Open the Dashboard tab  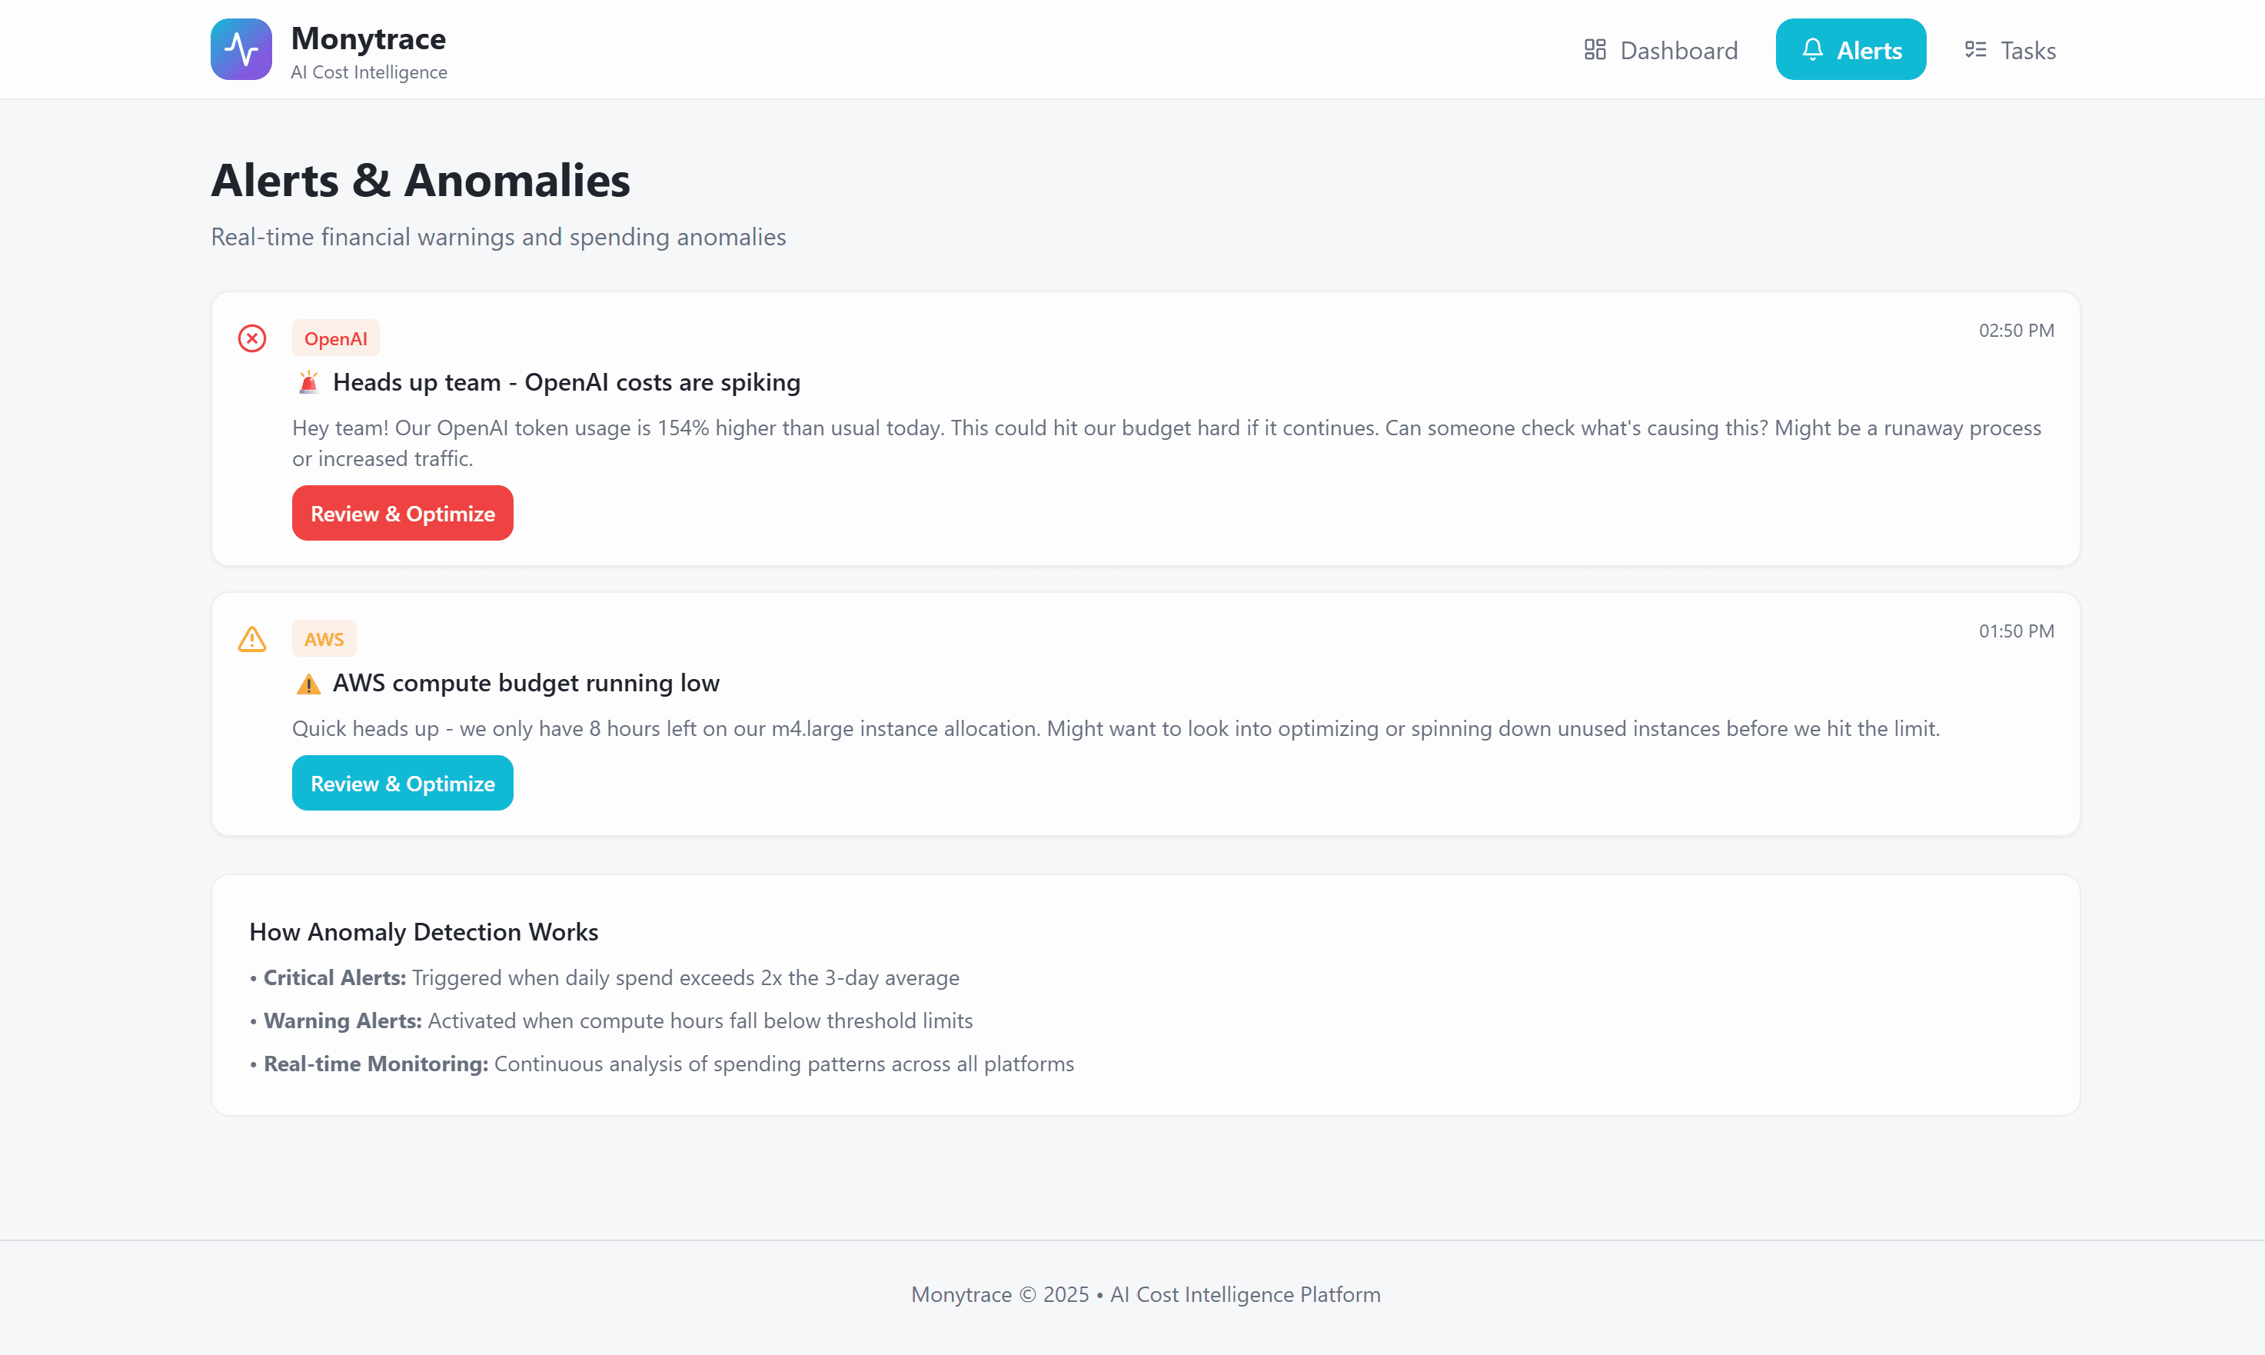coord(1661,49)
